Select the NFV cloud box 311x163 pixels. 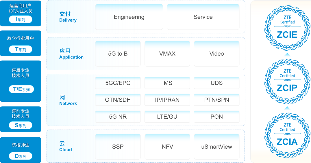pos(167,147)
